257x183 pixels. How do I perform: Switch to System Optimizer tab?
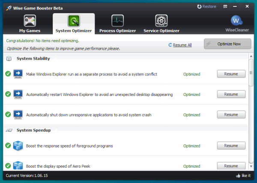(74, 24)
